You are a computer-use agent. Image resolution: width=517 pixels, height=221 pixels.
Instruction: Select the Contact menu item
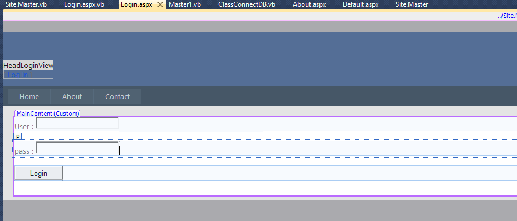point(117,97)
